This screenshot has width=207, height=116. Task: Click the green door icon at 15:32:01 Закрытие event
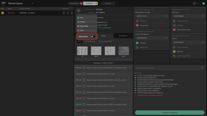click(x=84, y=68)
